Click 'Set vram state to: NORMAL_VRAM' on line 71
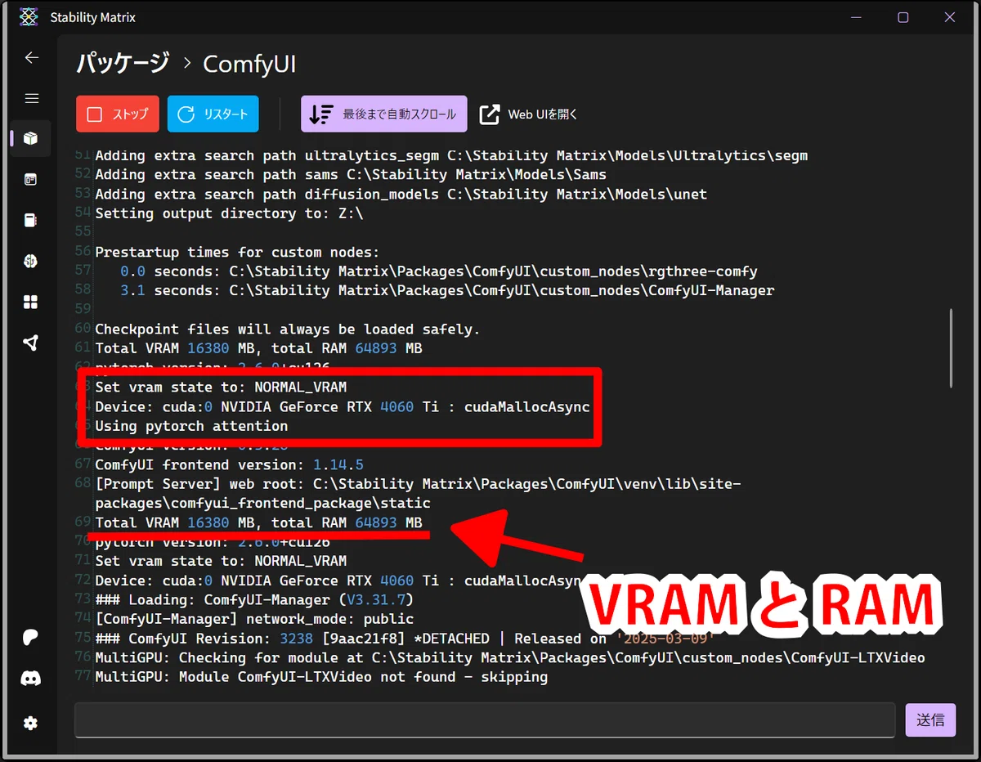 coord(221,561)
